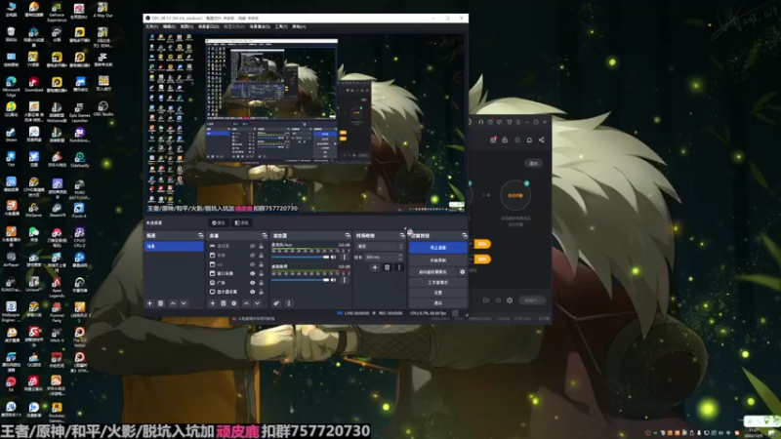Click the Epic Games Launcher desktop icon
781x439 pixels.
click(x=80, y=111)
